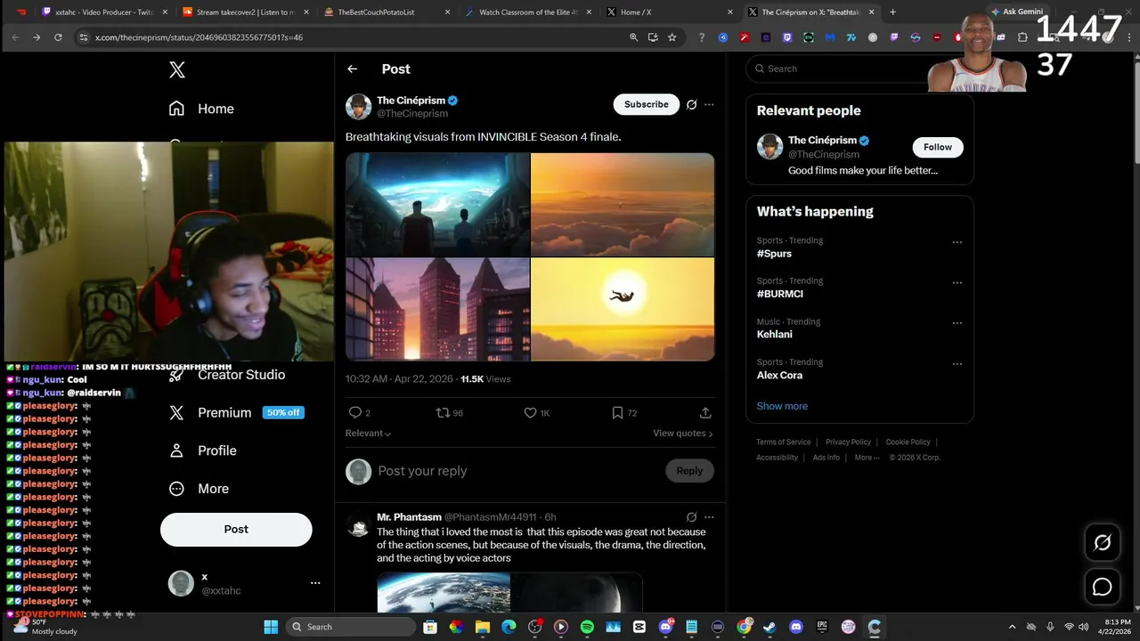Subscribe to The Cinéprism
The width and height of the screenshot is (1140, 641).
(646, 104)
